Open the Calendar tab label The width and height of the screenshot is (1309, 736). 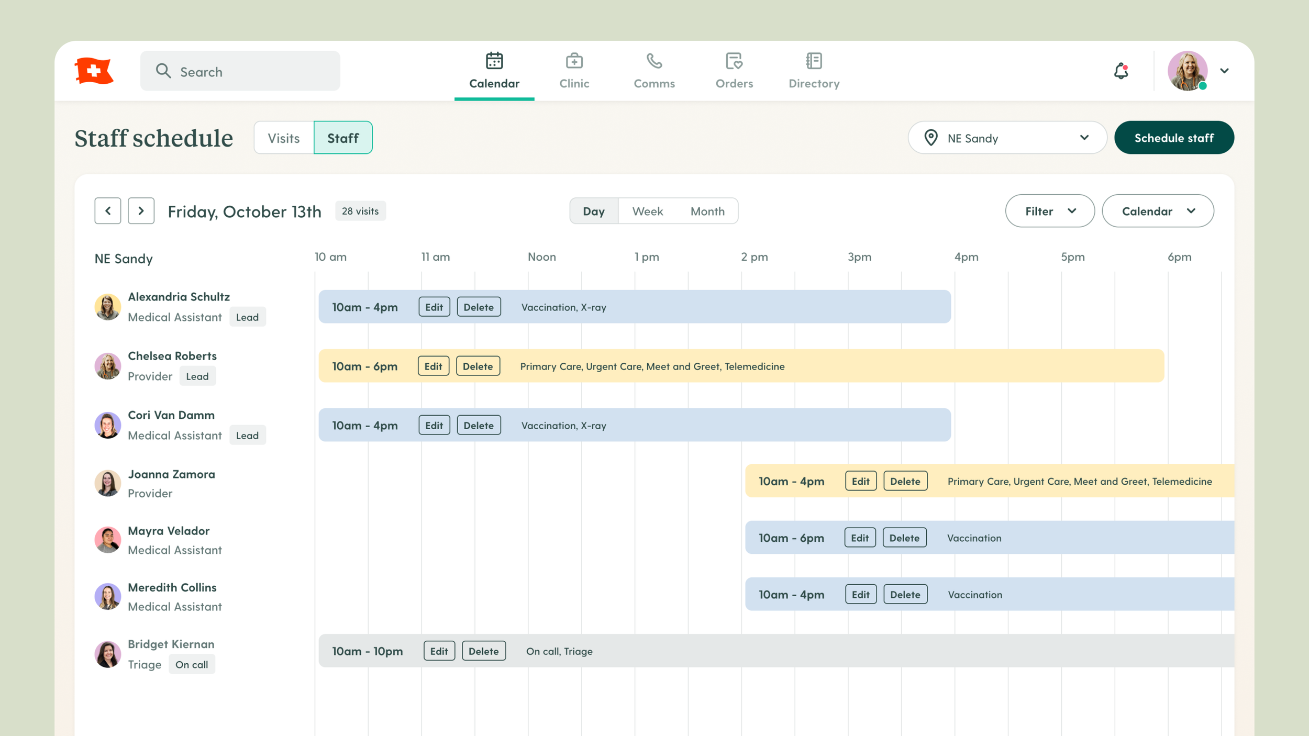pyautogui.click(x=494, y=83)
